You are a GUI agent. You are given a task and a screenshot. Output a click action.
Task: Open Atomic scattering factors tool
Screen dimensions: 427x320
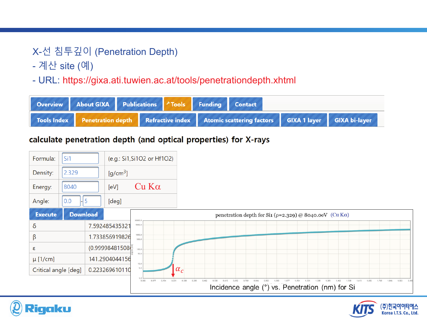tap(239, 120)
